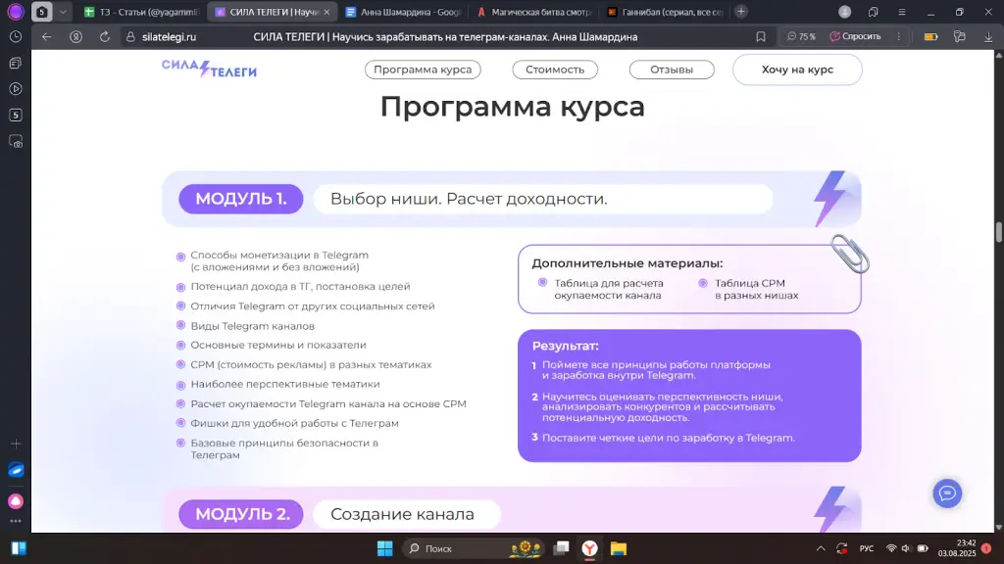The width and height of the screenshot is (1004, 564).
Task: Click the text Выбор ниши. Расчет доходности.
Action: point(469,199)
